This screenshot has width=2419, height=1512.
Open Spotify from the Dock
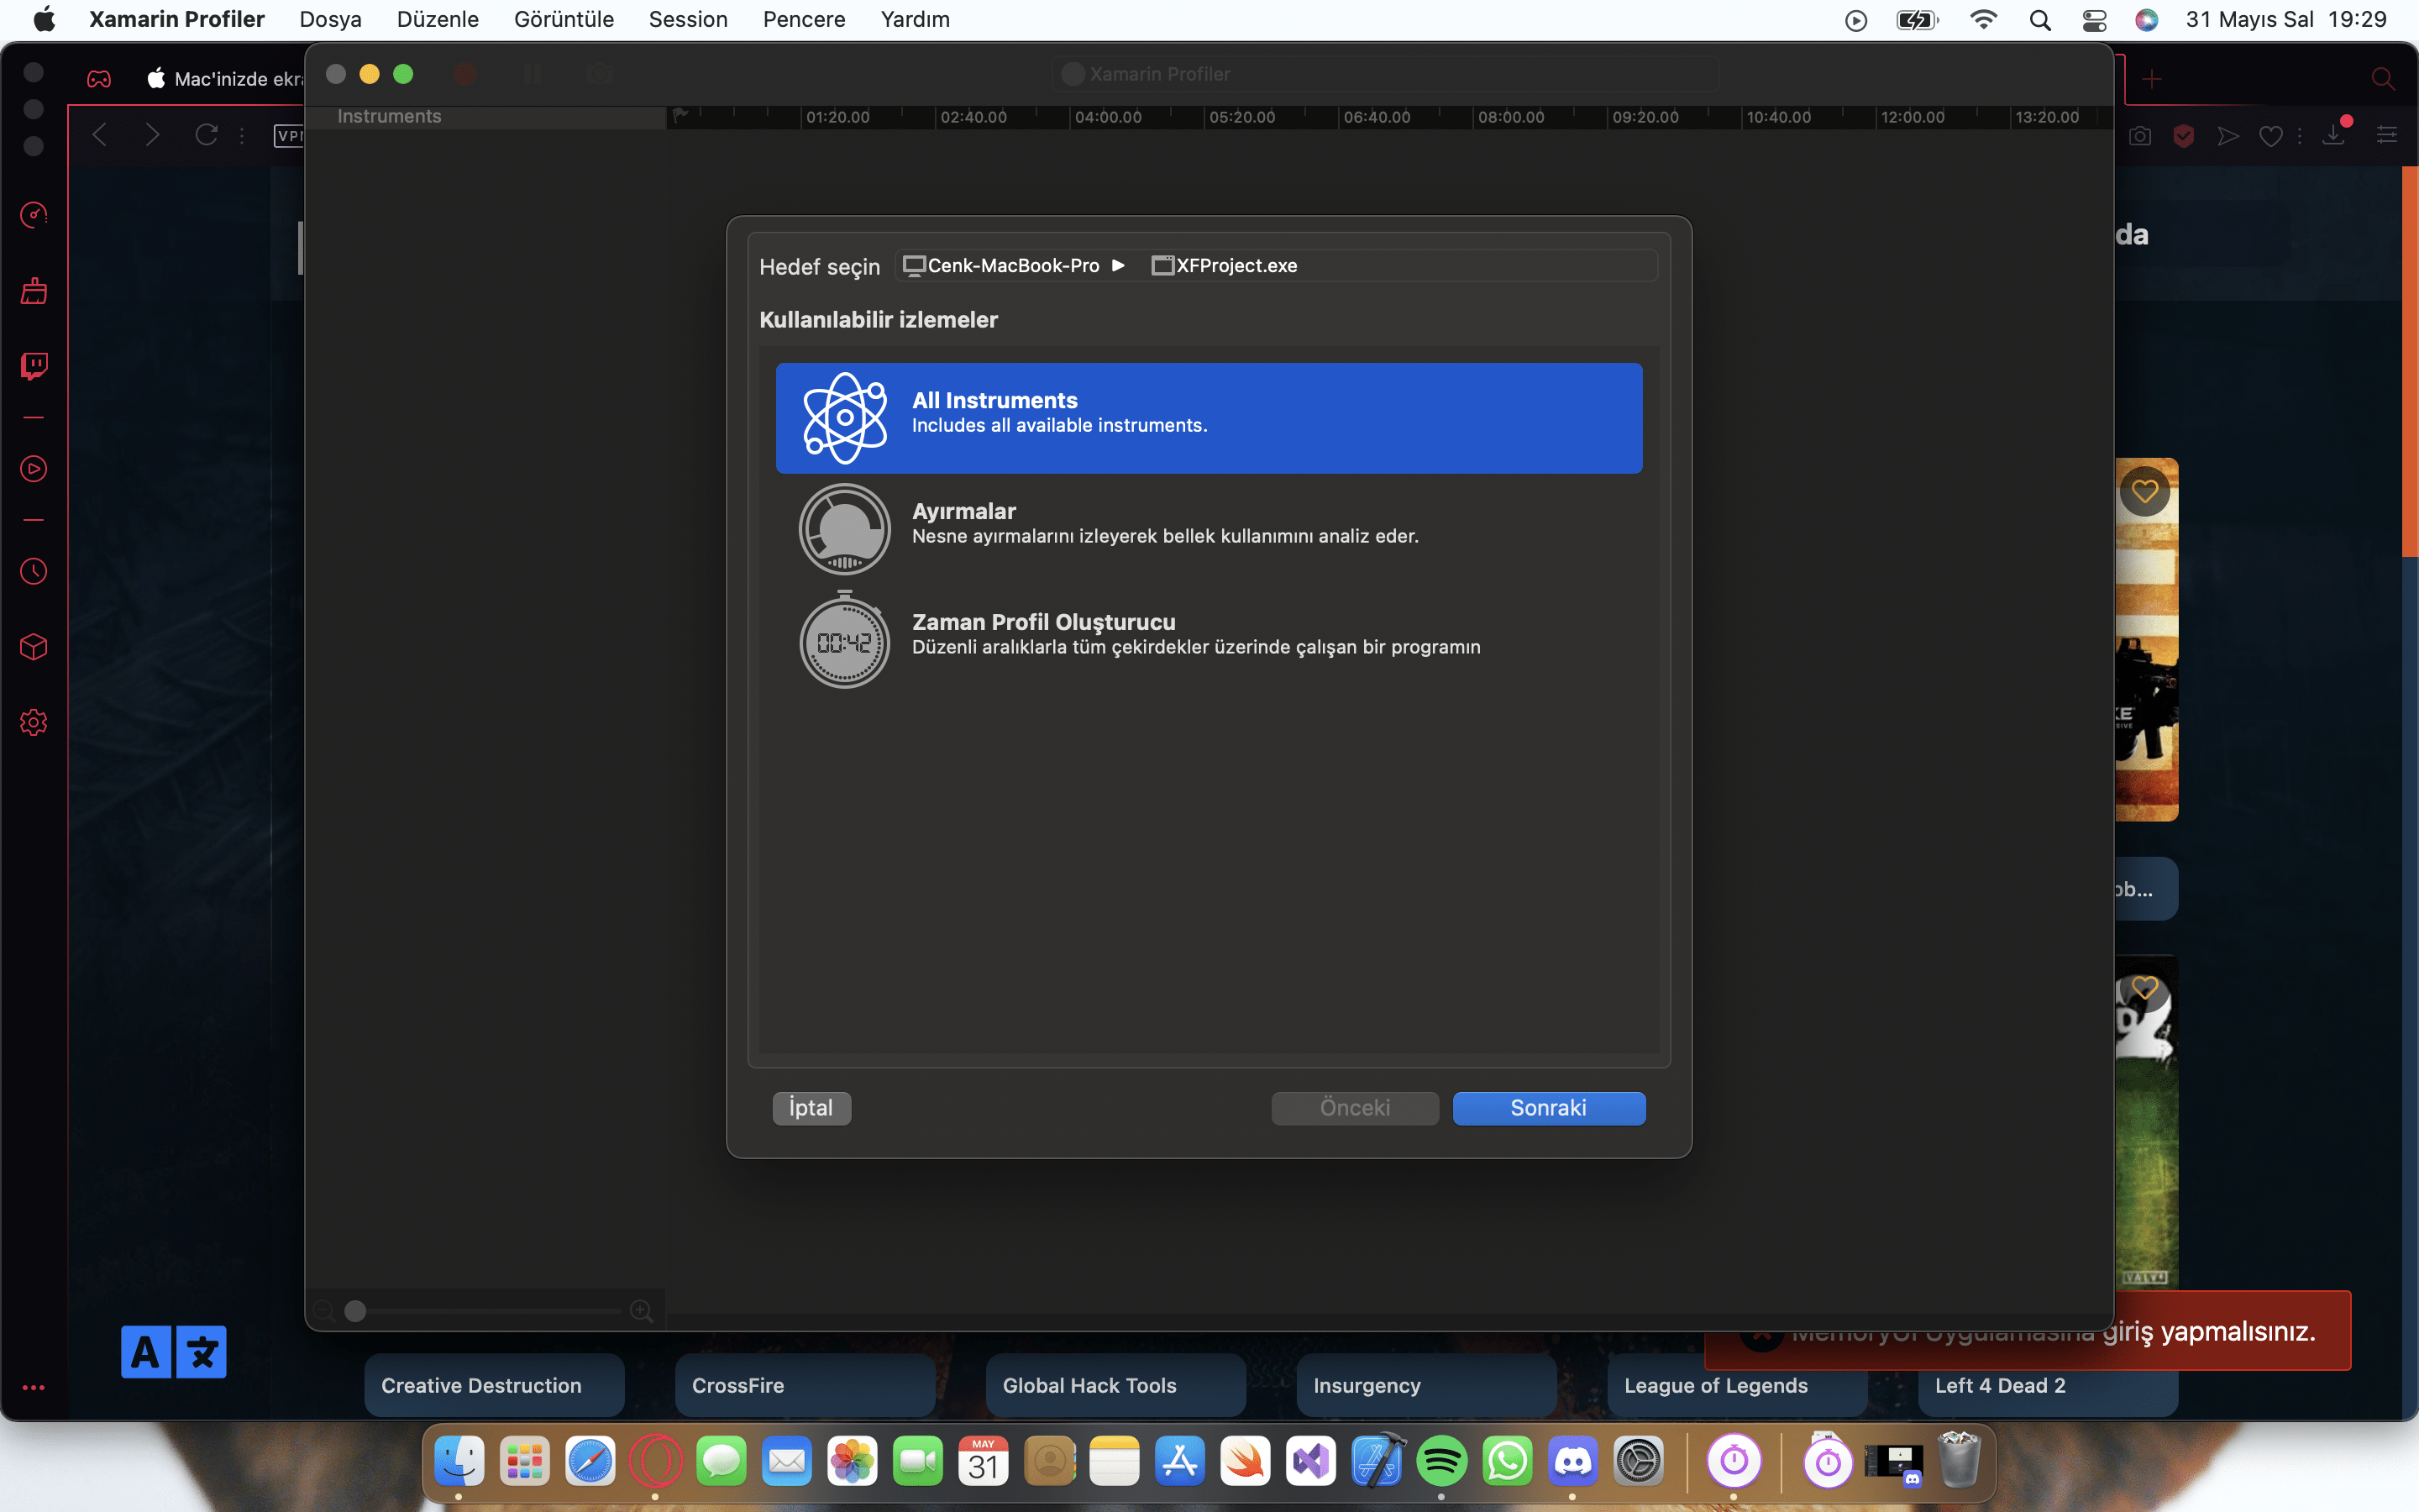1441,1462
